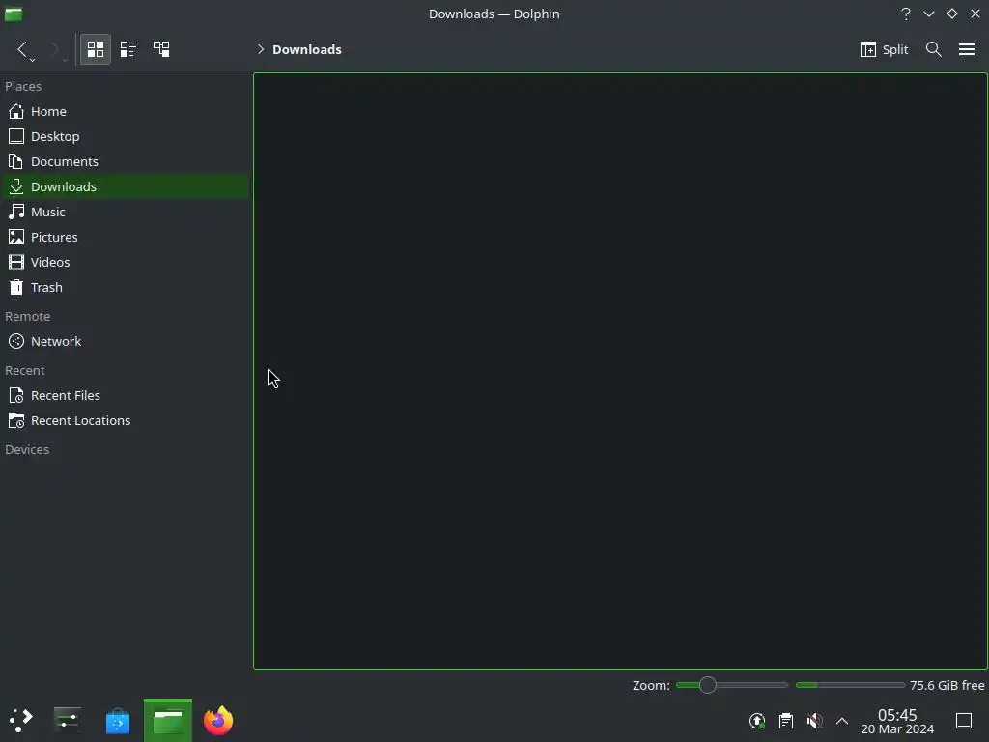The width and height of the screenshot is (989, 742).
Task: Open Videos in Places
Action: [x=127, y=263]
